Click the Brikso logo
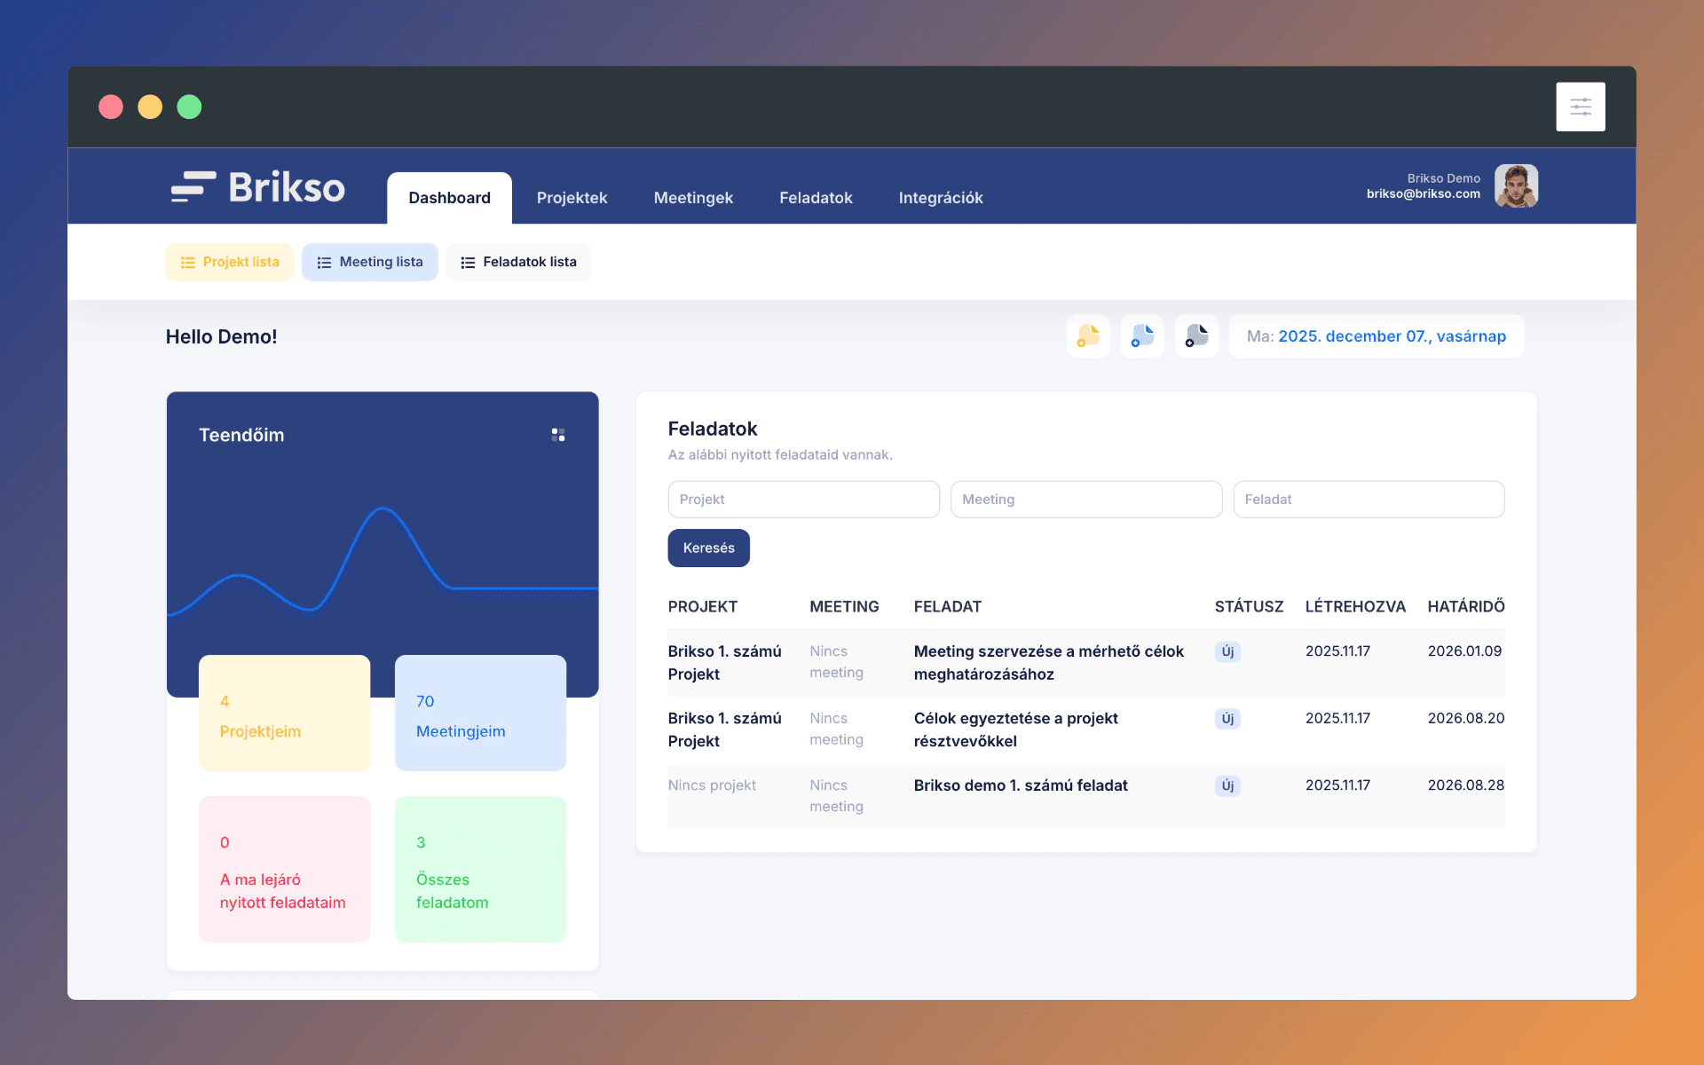The image size is (1704, 1065). pyautogui.click(x=258, y=187)
